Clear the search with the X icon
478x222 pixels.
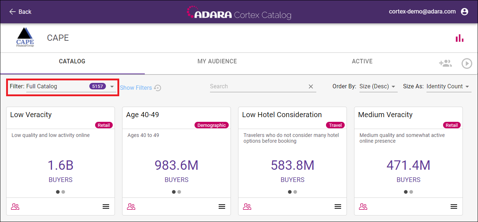(311, 86)
